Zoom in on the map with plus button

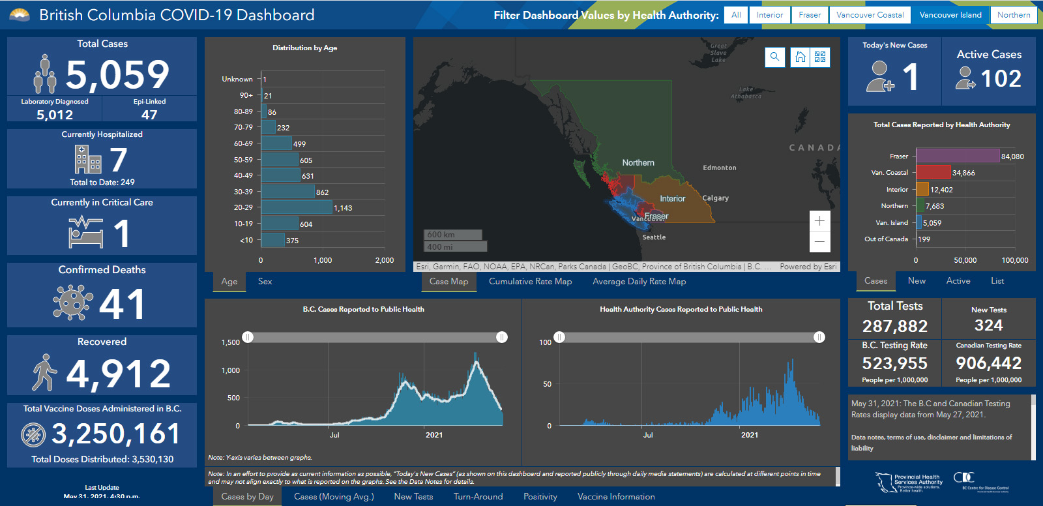(x=819, y=221)
